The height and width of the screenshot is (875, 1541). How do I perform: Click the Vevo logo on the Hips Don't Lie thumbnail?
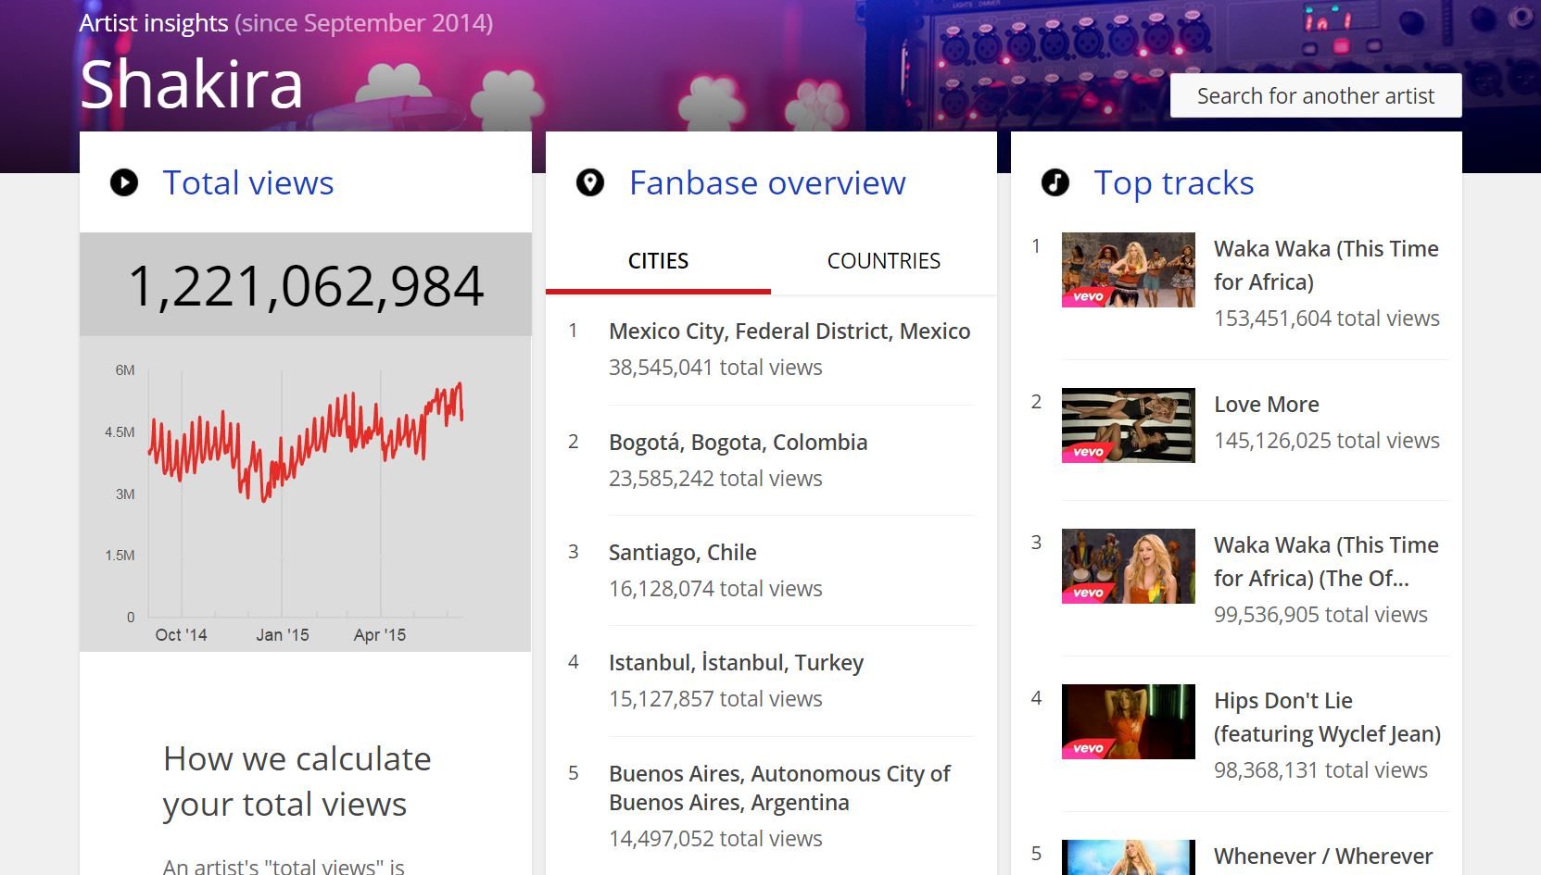pyautogui.click(x=1088, y=749)
